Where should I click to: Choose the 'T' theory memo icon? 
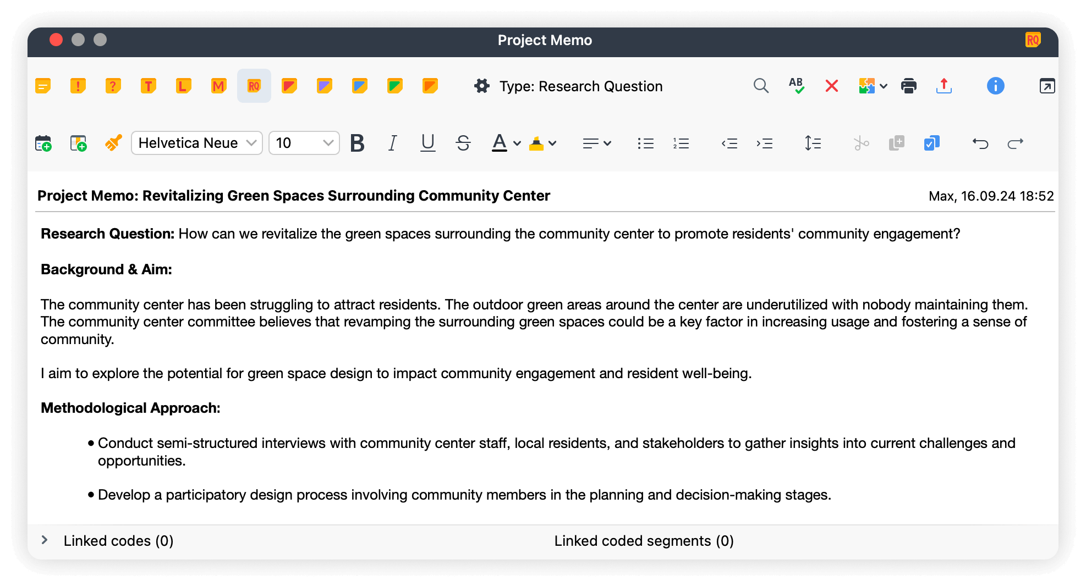148,86
